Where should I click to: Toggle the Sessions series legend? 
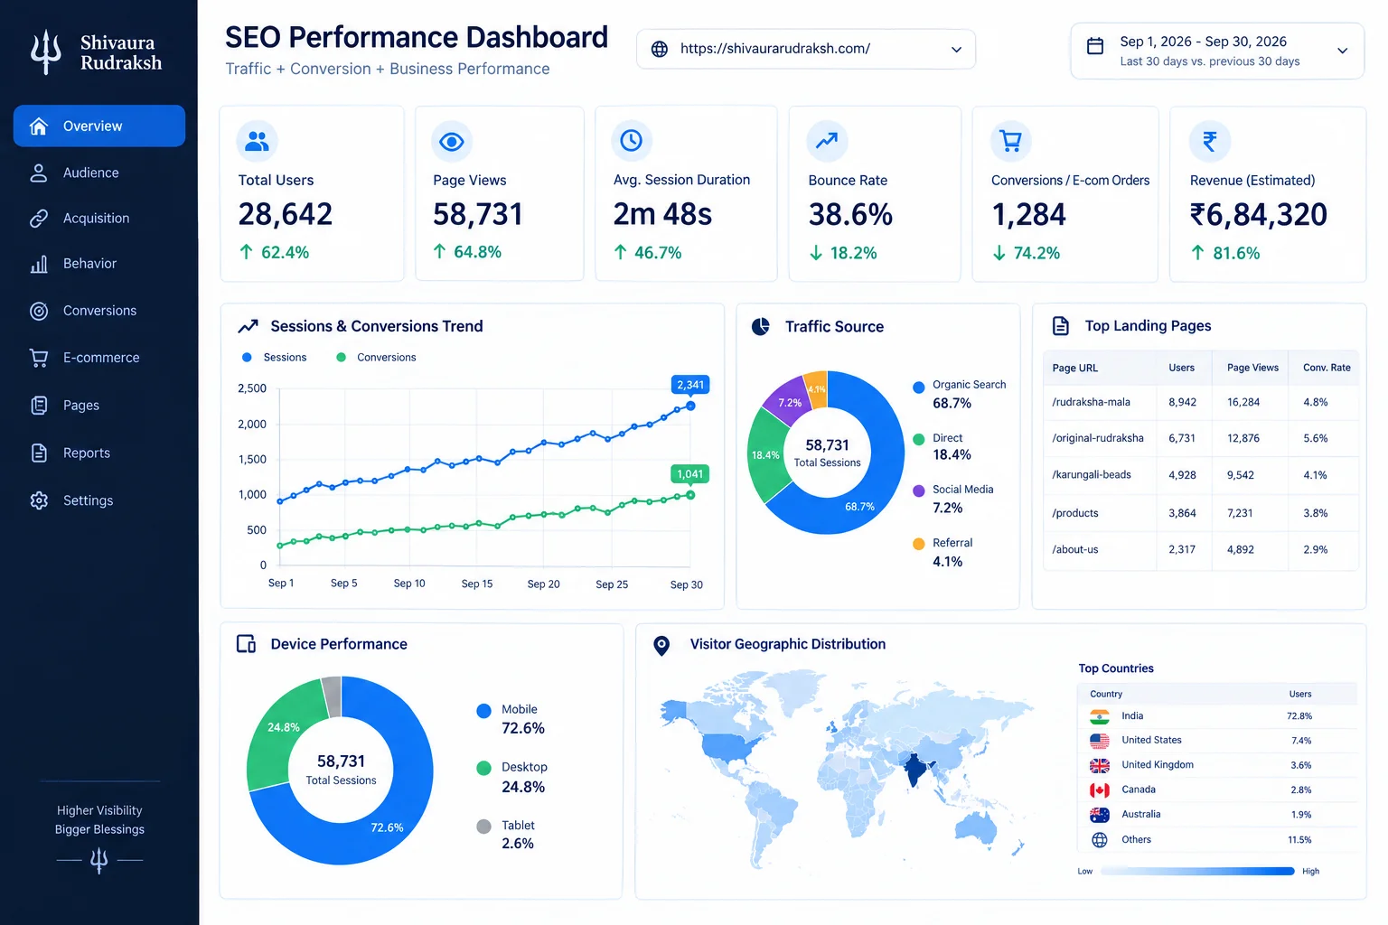[275, 358]
